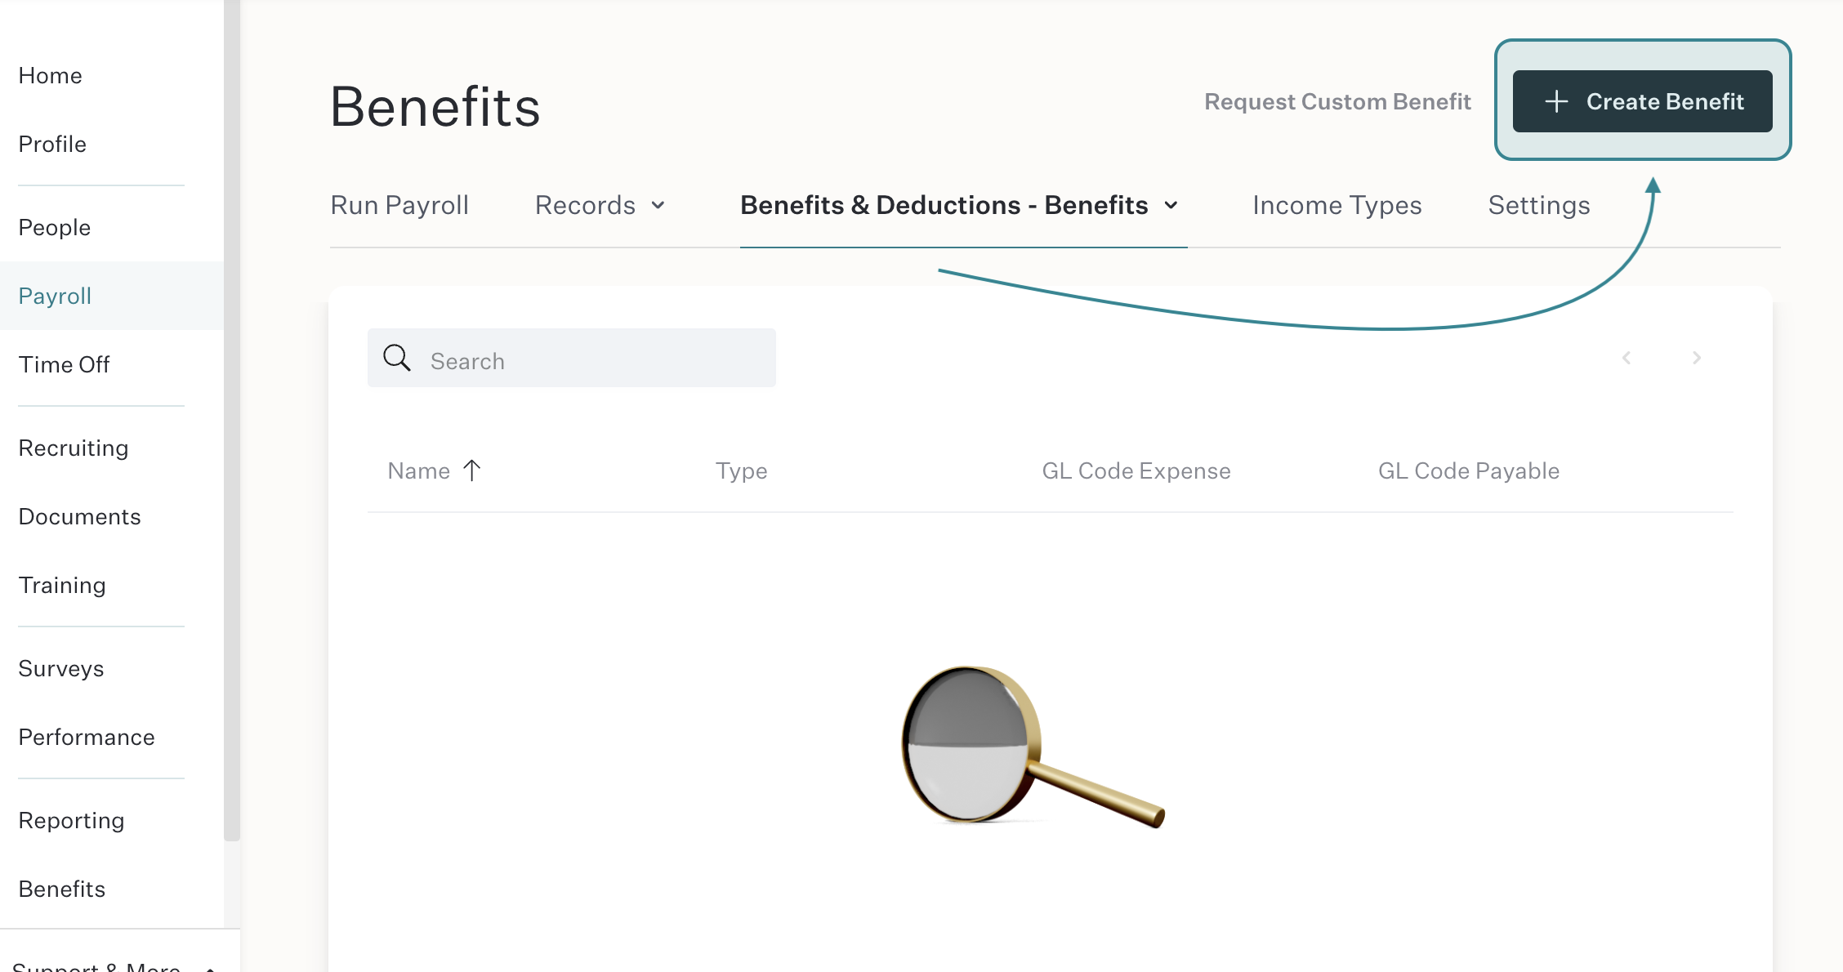Go to previous page arrow
Viewport: 1843px width, 972px height.
coord(1627,358)
